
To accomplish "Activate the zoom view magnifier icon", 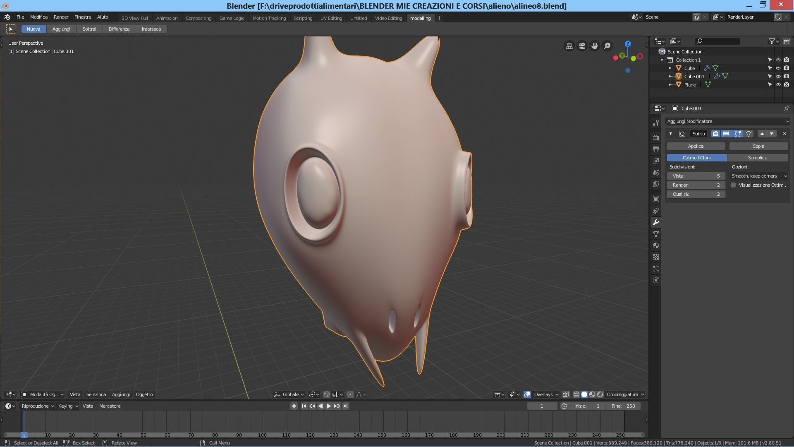I will (x=607, y=46).
